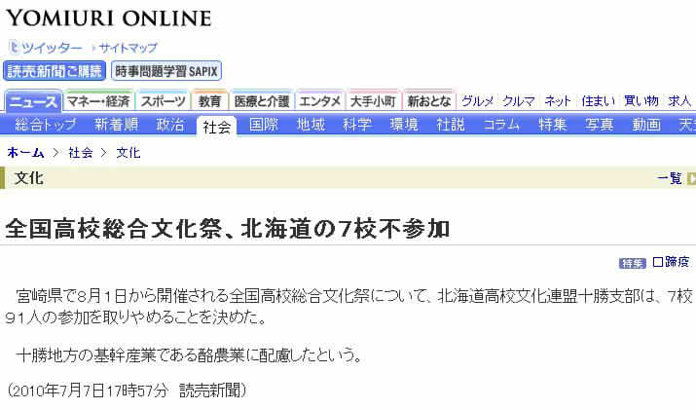Open the スポーツ tab
The width and height of the screenshot is (696, 410).
163,101
